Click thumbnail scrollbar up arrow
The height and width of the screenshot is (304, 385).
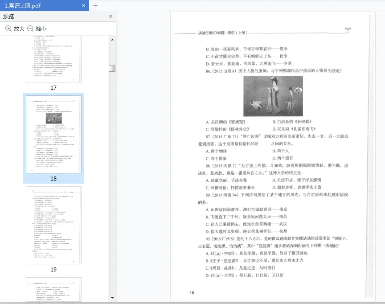coord(112,40)
